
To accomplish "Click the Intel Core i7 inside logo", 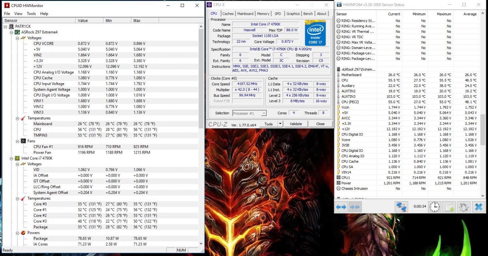I will pyautogui.click(x=316, y=33).
